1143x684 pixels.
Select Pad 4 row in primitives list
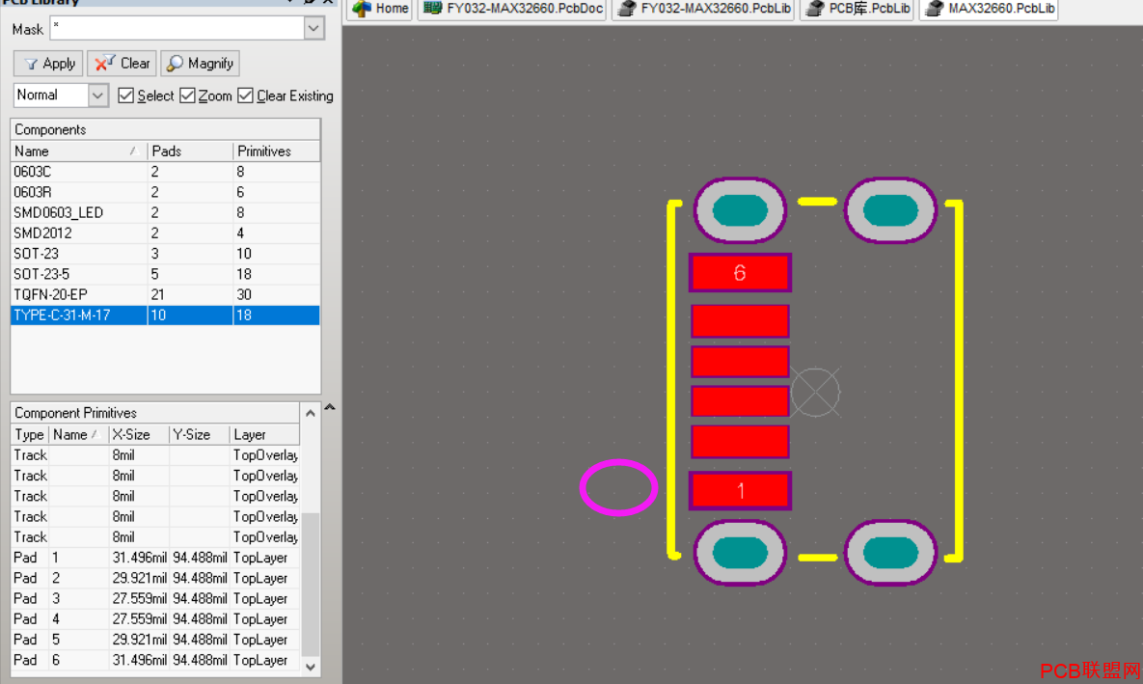pos(155,618)
